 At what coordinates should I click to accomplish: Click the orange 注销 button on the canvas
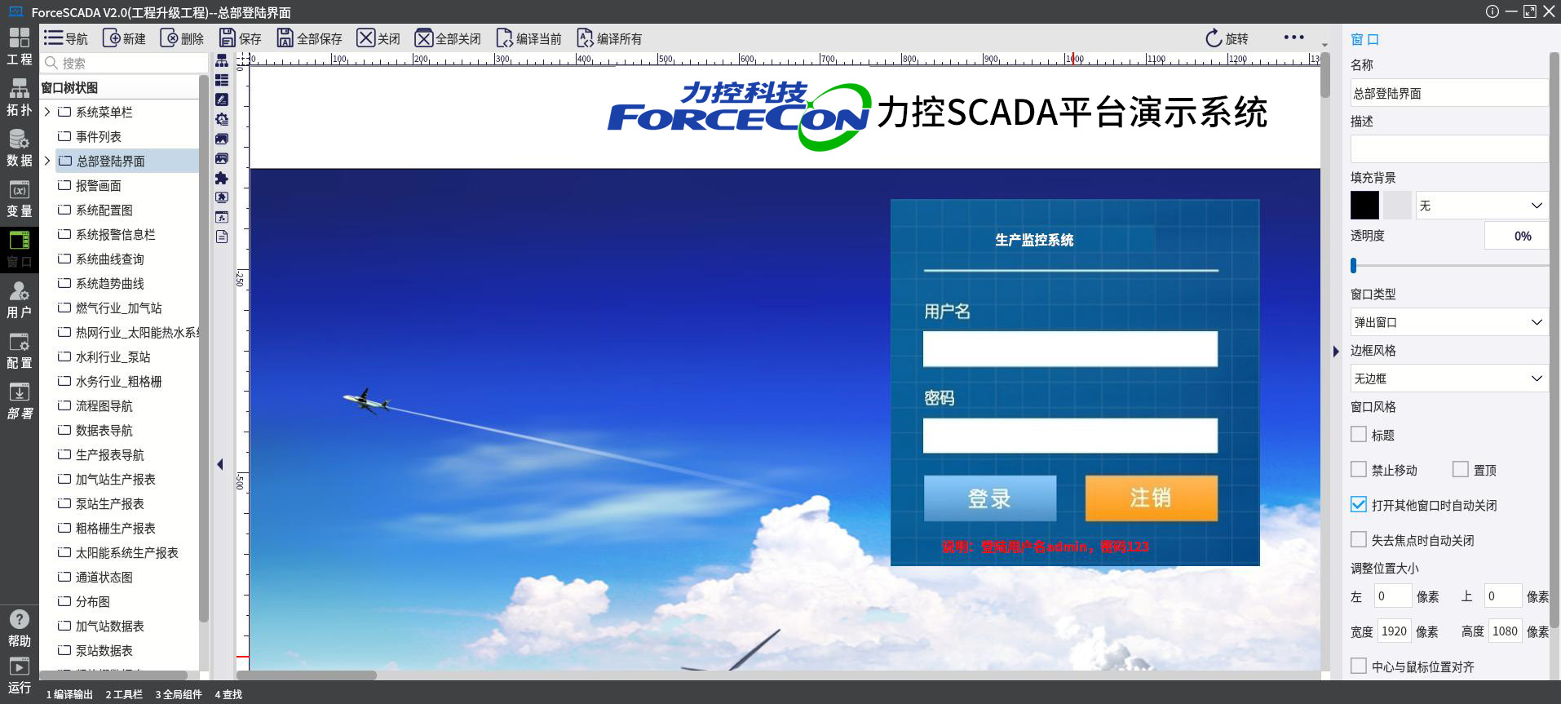pos(1151,498)
